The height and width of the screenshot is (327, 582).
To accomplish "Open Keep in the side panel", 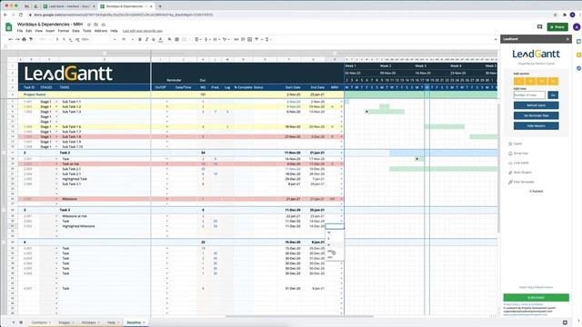I will tap(578, 54).
